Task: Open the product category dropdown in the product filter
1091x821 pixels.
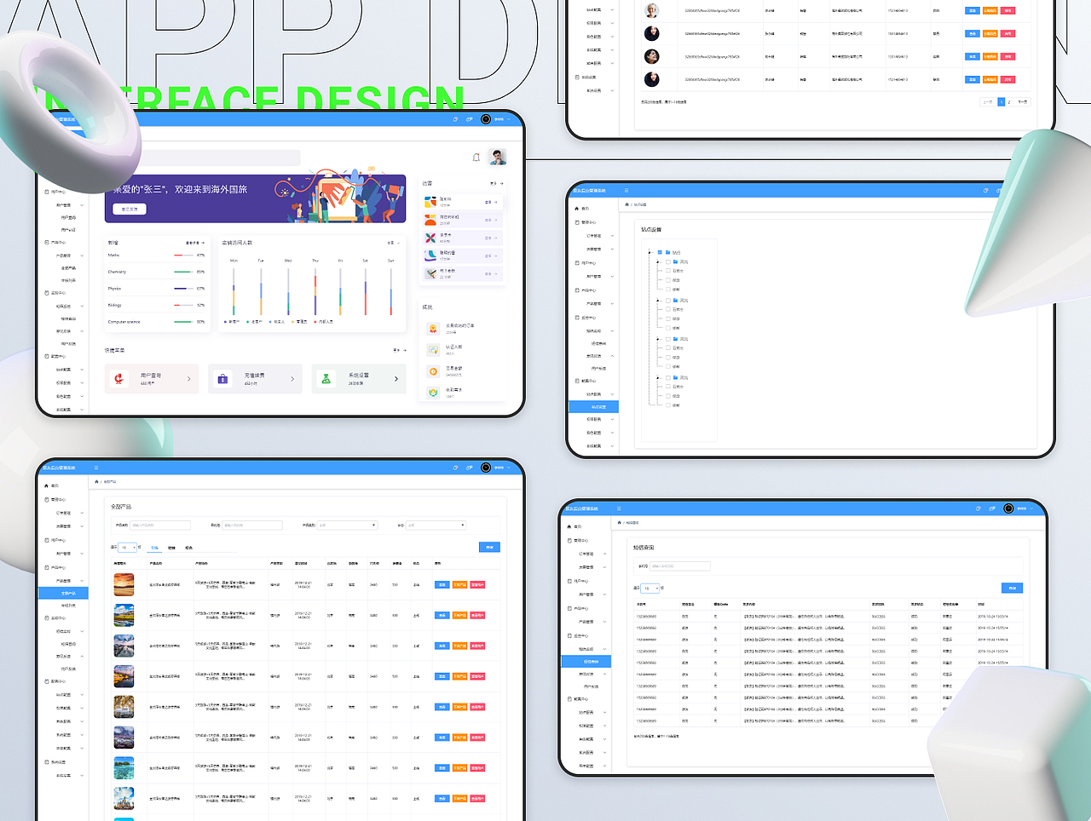Action: tap(348, 525)
